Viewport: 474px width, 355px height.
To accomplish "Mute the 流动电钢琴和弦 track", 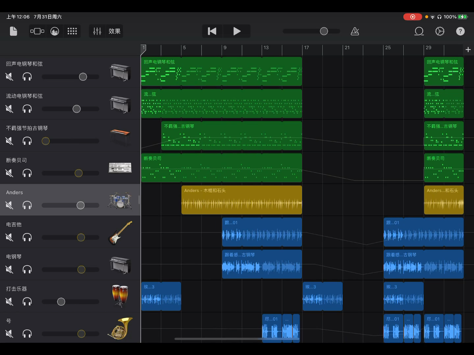I will click(x=9, y=109).
